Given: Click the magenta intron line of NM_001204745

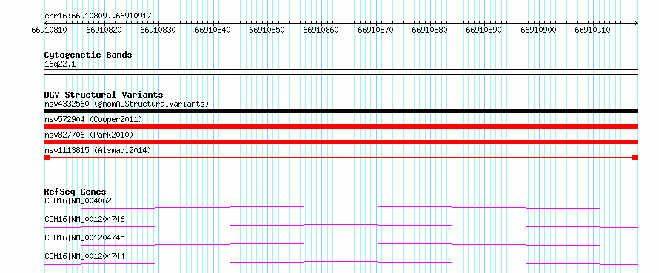Looking at the screenshot, I should click(341, 243).
